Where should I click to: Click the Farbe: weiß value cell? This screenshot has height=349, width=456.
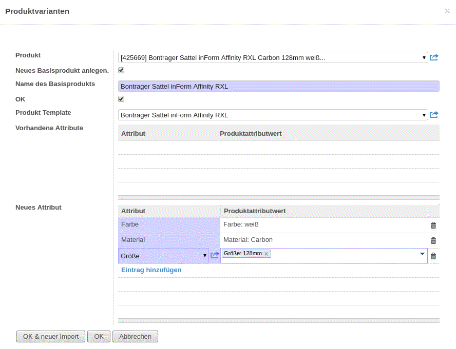click(x=324, y=225)
